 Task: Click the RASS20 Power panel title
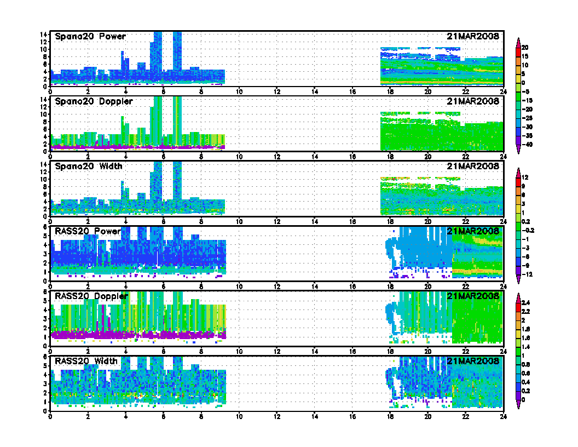88,231
